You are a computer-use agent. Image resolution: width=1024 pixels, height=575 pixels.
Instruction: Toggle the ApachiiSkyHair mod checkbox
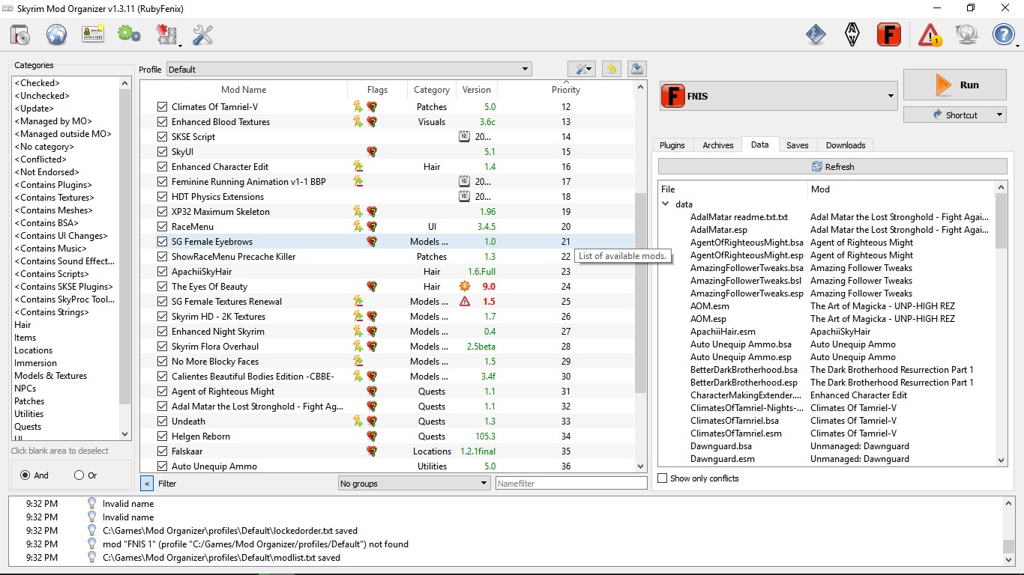click(163, 272)
